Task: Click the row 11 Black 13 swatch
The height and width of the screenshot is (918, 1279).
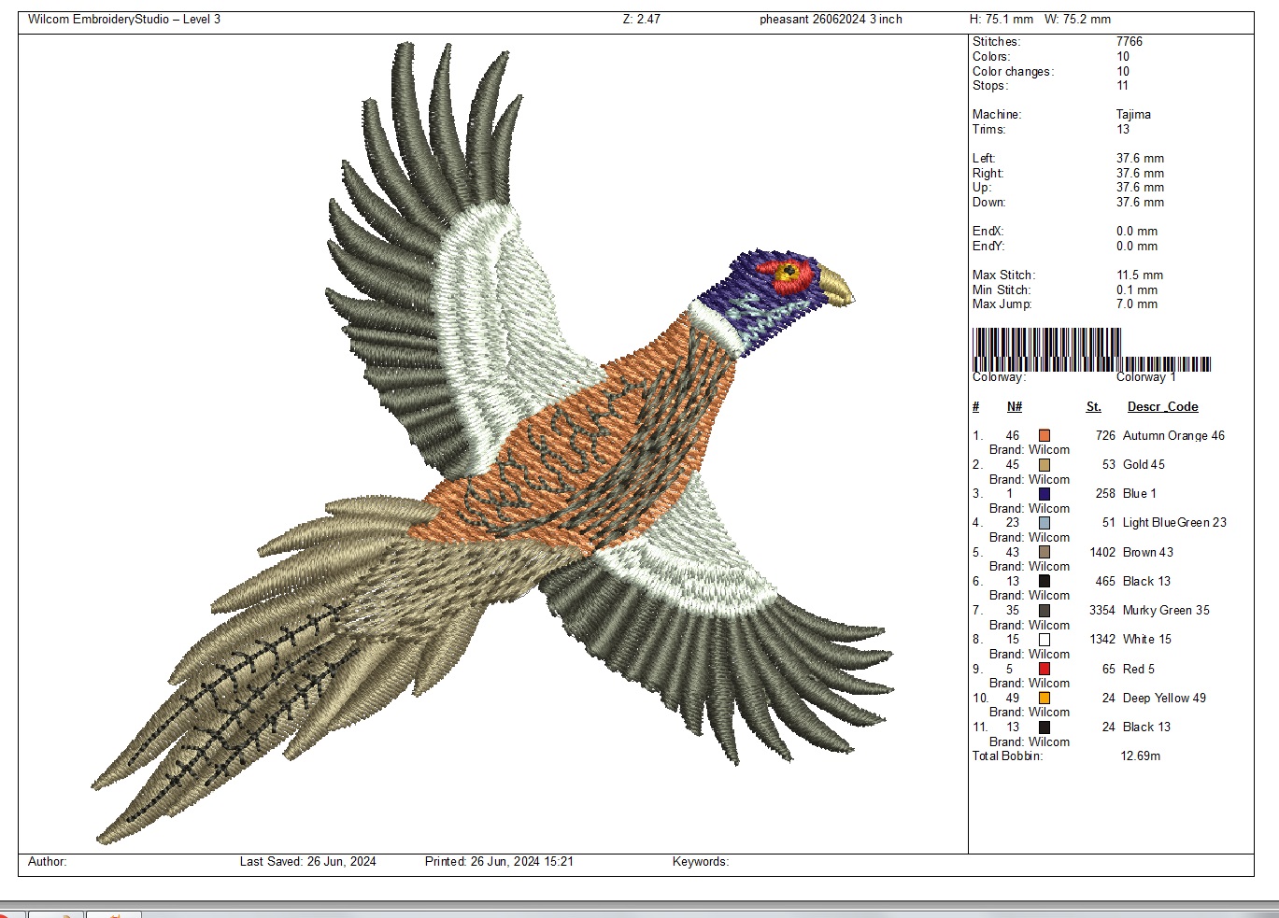Action: pyautogui.click(x=1044, y=727)
